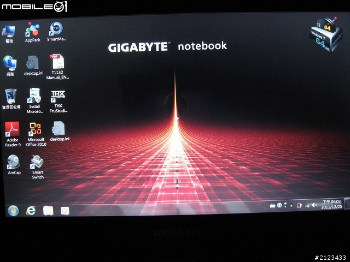Image resolution: width=350 pixels, height=262 pixels.
Task: Select the Computer (電腦) desktop icon
Action: tap(9, 34)
